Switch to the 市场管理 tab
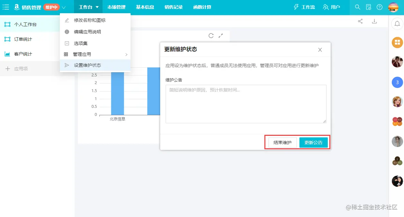Viewport: 404px width, 217px height. pos(116,7)
